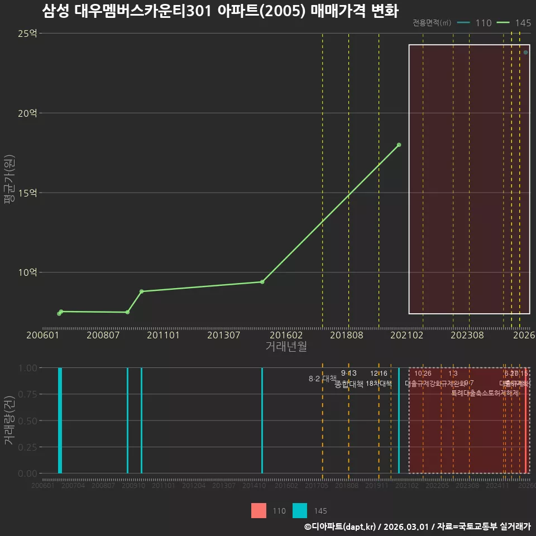Click the 전용면적(㎡) legend heading
Screen dimensions: 536x536
click(x=432, y=23)
